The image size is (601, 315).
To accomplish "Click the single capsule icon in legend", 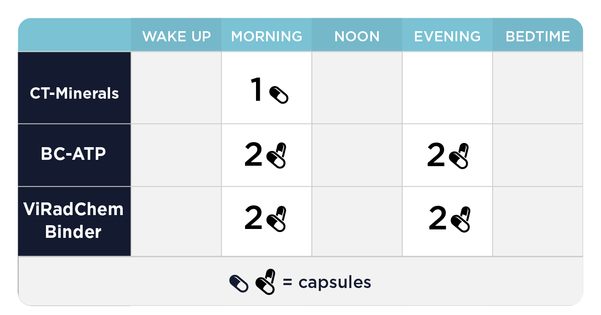I will tap(239, 284).
